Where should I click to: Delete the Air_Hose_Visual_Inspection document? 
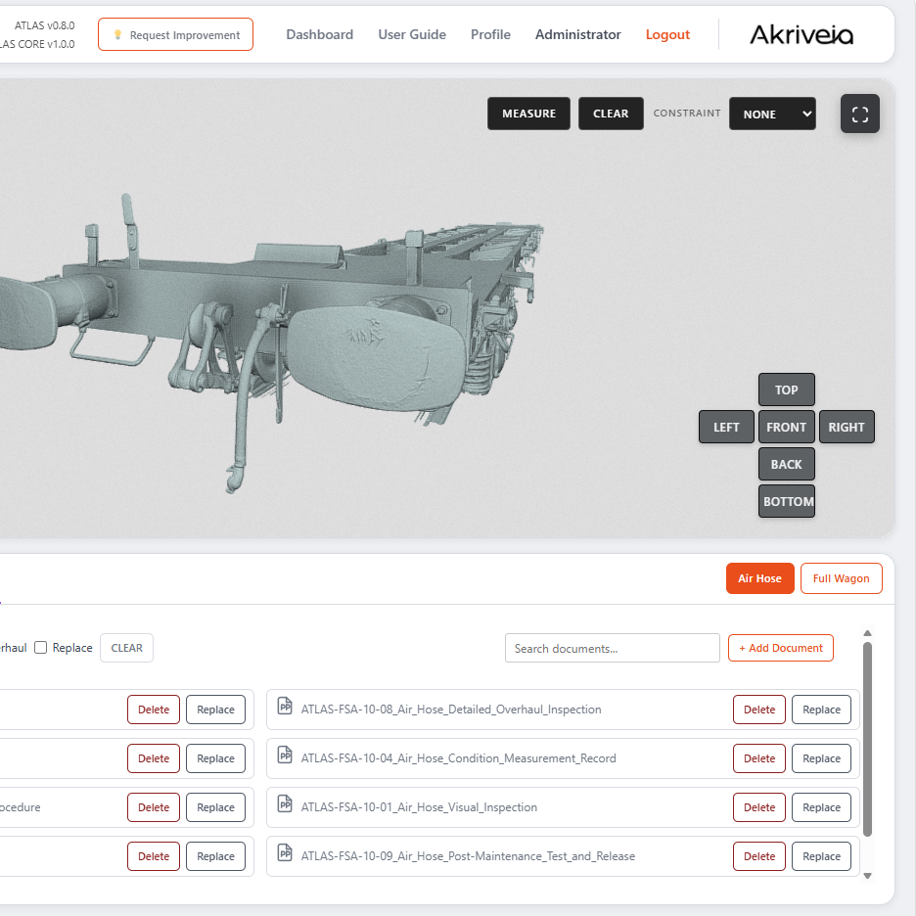point(759,807)
